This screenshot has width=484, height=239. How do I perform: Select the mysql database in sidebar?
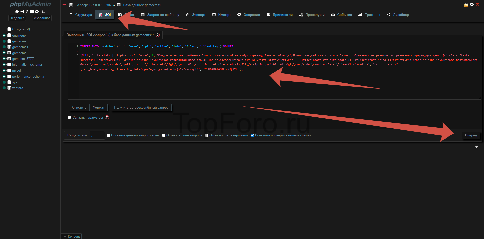pos(16,71)
